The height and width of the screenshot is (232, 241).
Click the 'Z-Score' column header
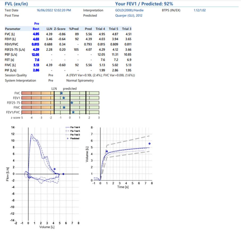click(60, 29)
